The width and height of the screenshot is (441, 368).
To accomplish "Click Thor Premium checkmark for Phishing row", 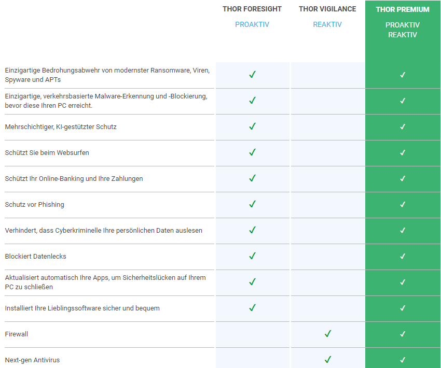I will pos(403,204).
